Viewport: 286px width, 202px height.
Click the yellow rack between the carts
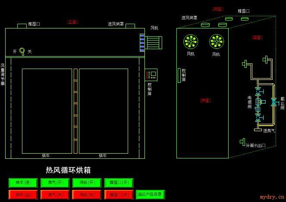click(x=75, y=111)
